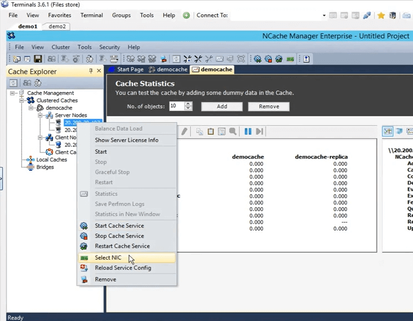Click the yellow star favorites icon

click(381, 16)
